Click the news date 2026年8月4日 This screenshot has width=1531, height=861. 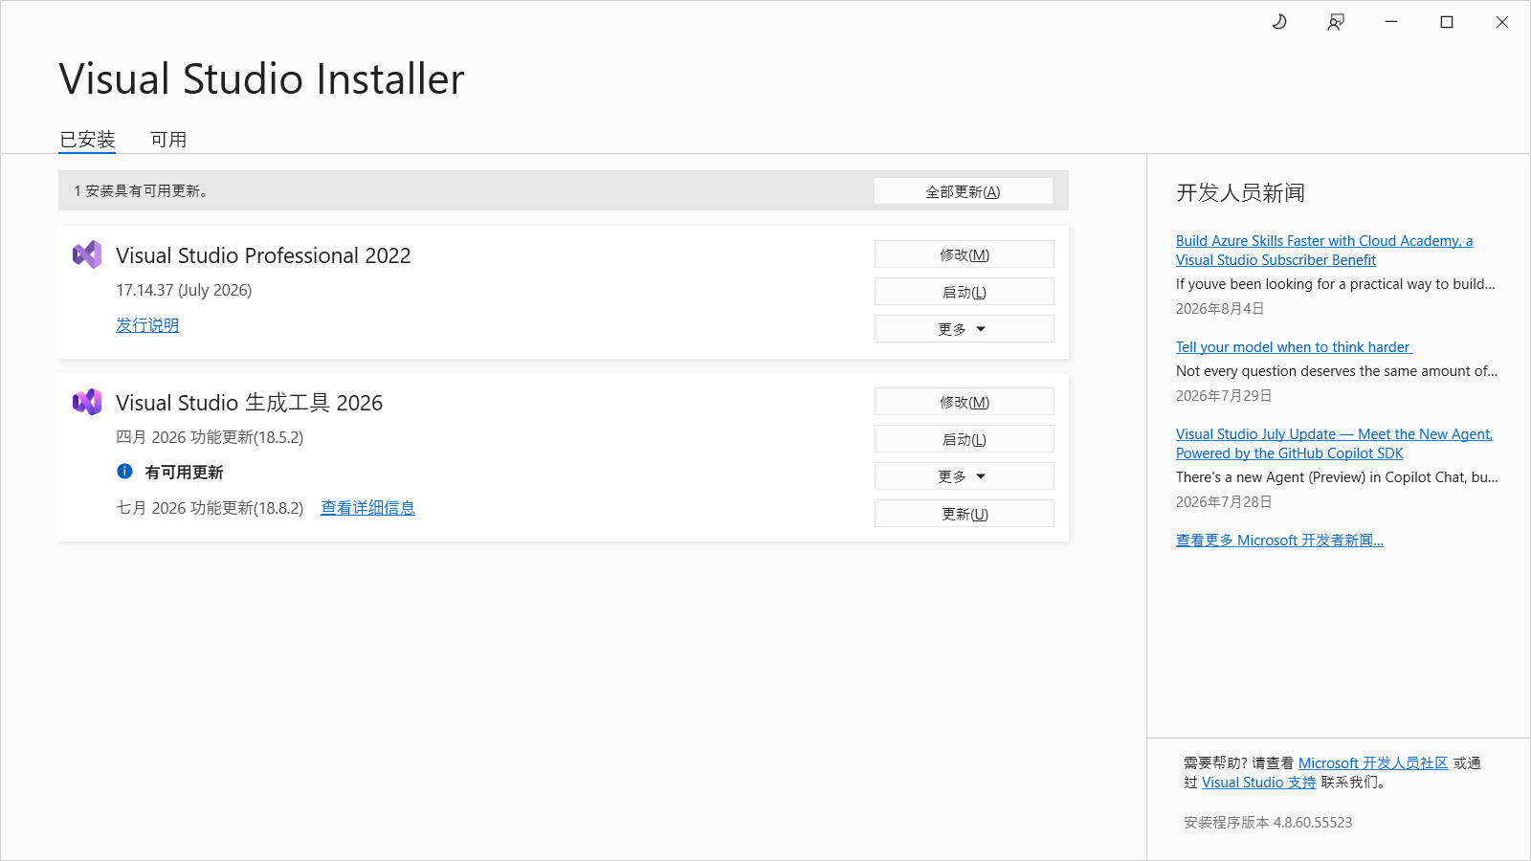[1220, 309]
